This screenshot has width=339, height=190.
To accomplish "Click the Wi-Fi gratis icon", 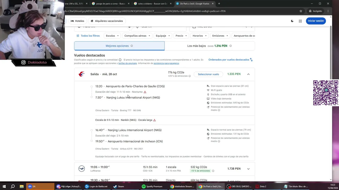I will click(x=208, y=90).
